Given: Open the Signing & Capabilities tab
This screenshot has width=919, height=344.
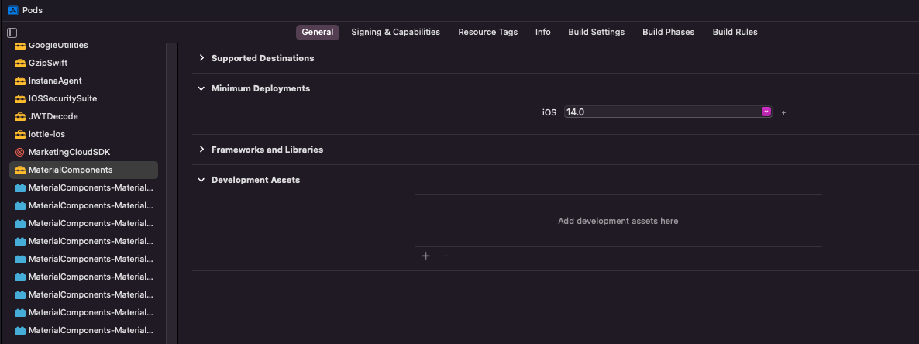Looking at the screenshot, I should (x=395, y=32).
